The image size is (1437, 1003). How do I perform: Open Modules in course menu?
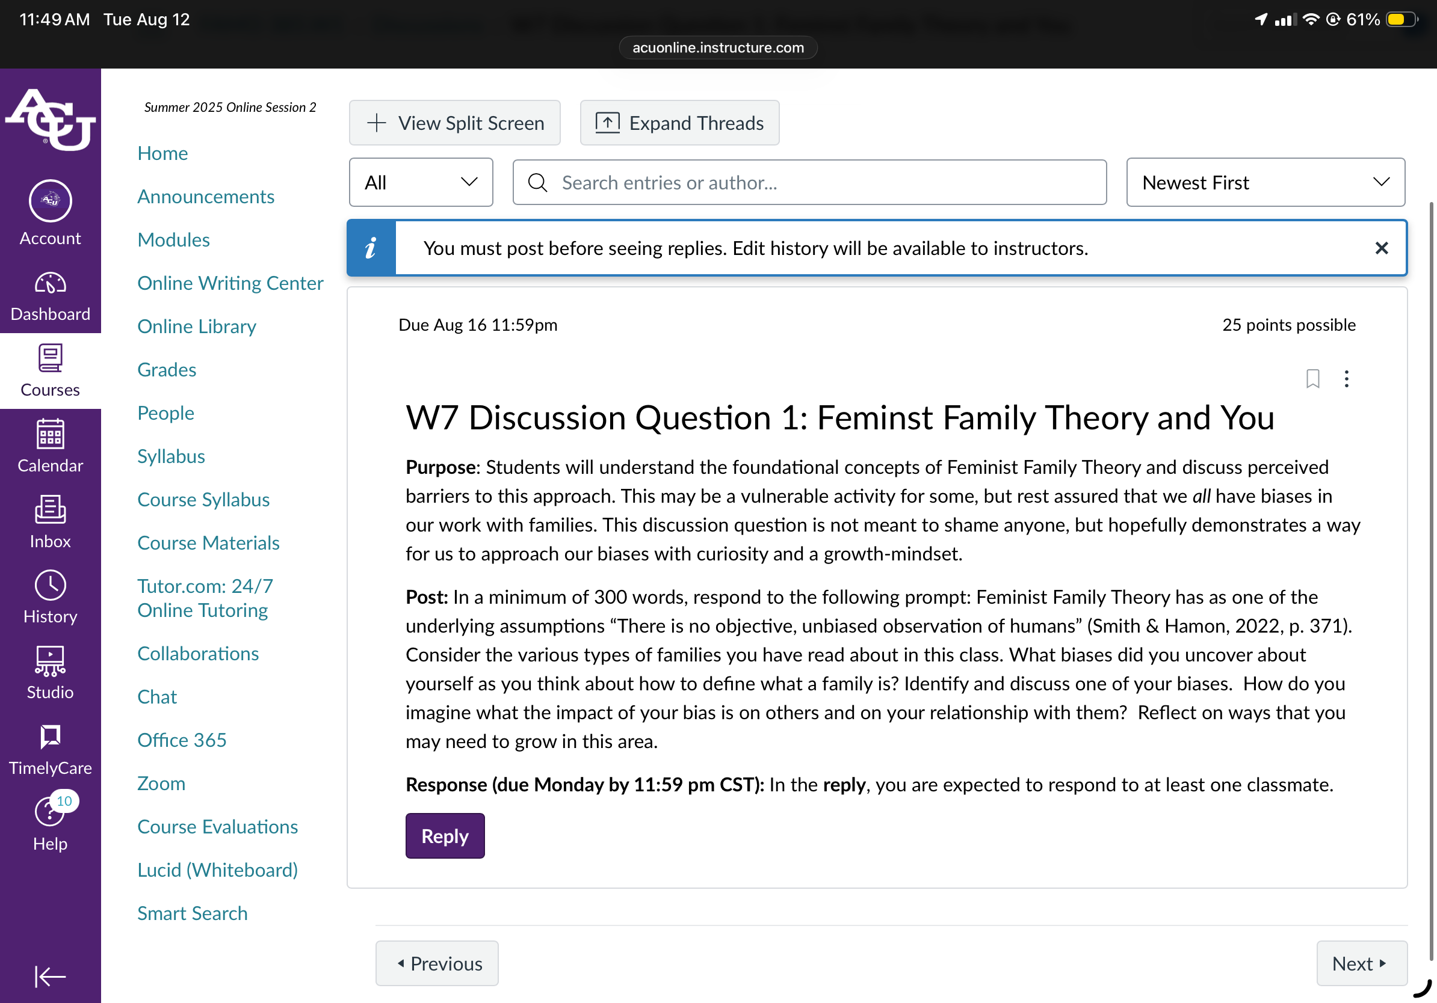pos(173,239)
